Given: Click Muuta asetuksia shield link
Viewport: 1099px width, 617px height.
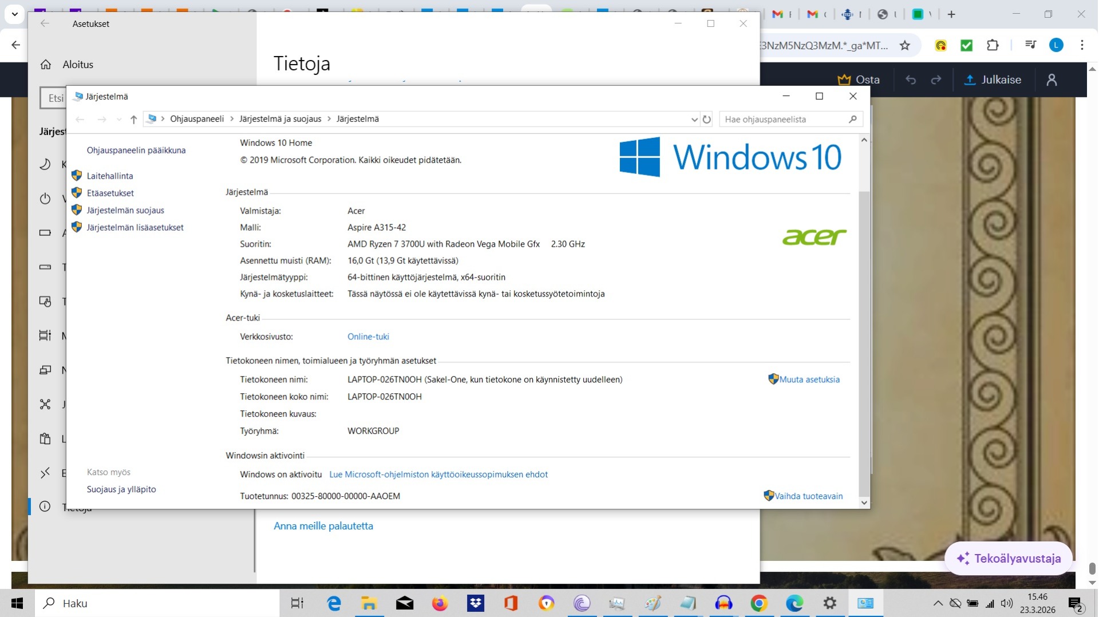Looking at the screenshot, I should click(809, 379).
